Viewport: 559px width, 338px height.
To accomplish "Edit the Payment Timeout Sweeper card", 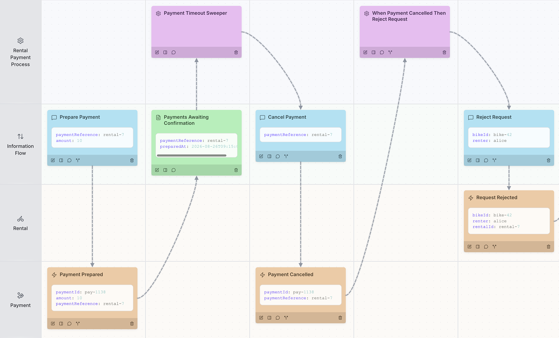I will [157, 52].
